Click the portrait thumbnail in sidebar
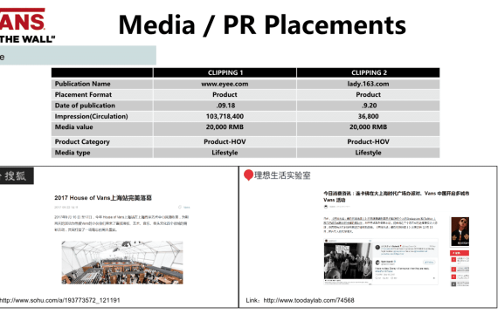This screenshot has height=314, width=498. (460, 231)
